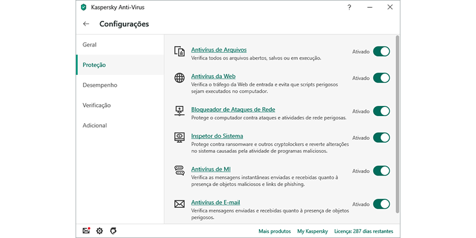The height and width of the screenshot is (238, 476).
Task: Click the back arrow beside Configurações
Action: [86, 24]
